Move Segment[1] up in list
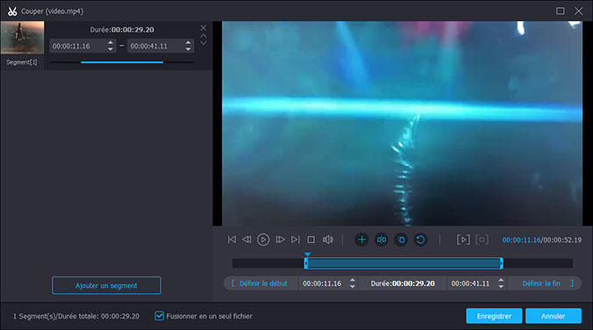593x330 pixels. (x=204, y=36)
